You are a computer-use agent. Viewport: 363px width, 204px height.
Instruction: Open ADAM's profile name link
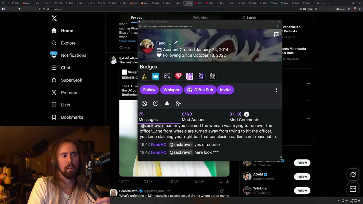258,175
